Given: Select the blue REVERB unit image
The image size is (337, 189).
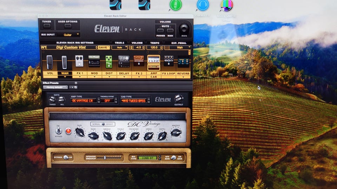Looking at the screenshot, I should point(183,62).
